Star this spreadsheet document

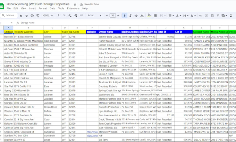click(75, 5)
